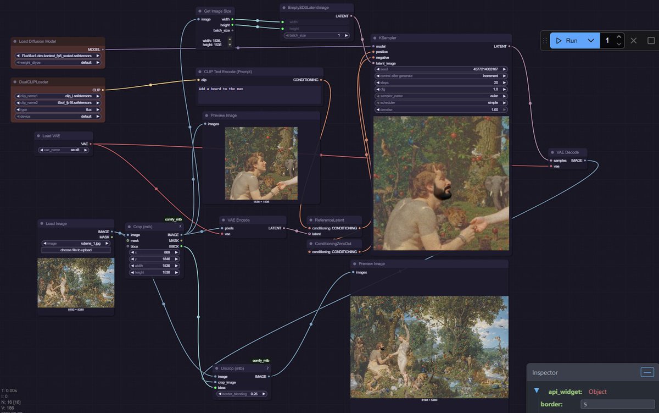Open the sampler_name combo set to euler
659x413 pixels.
pyautogui.click(x=441, y=96)
